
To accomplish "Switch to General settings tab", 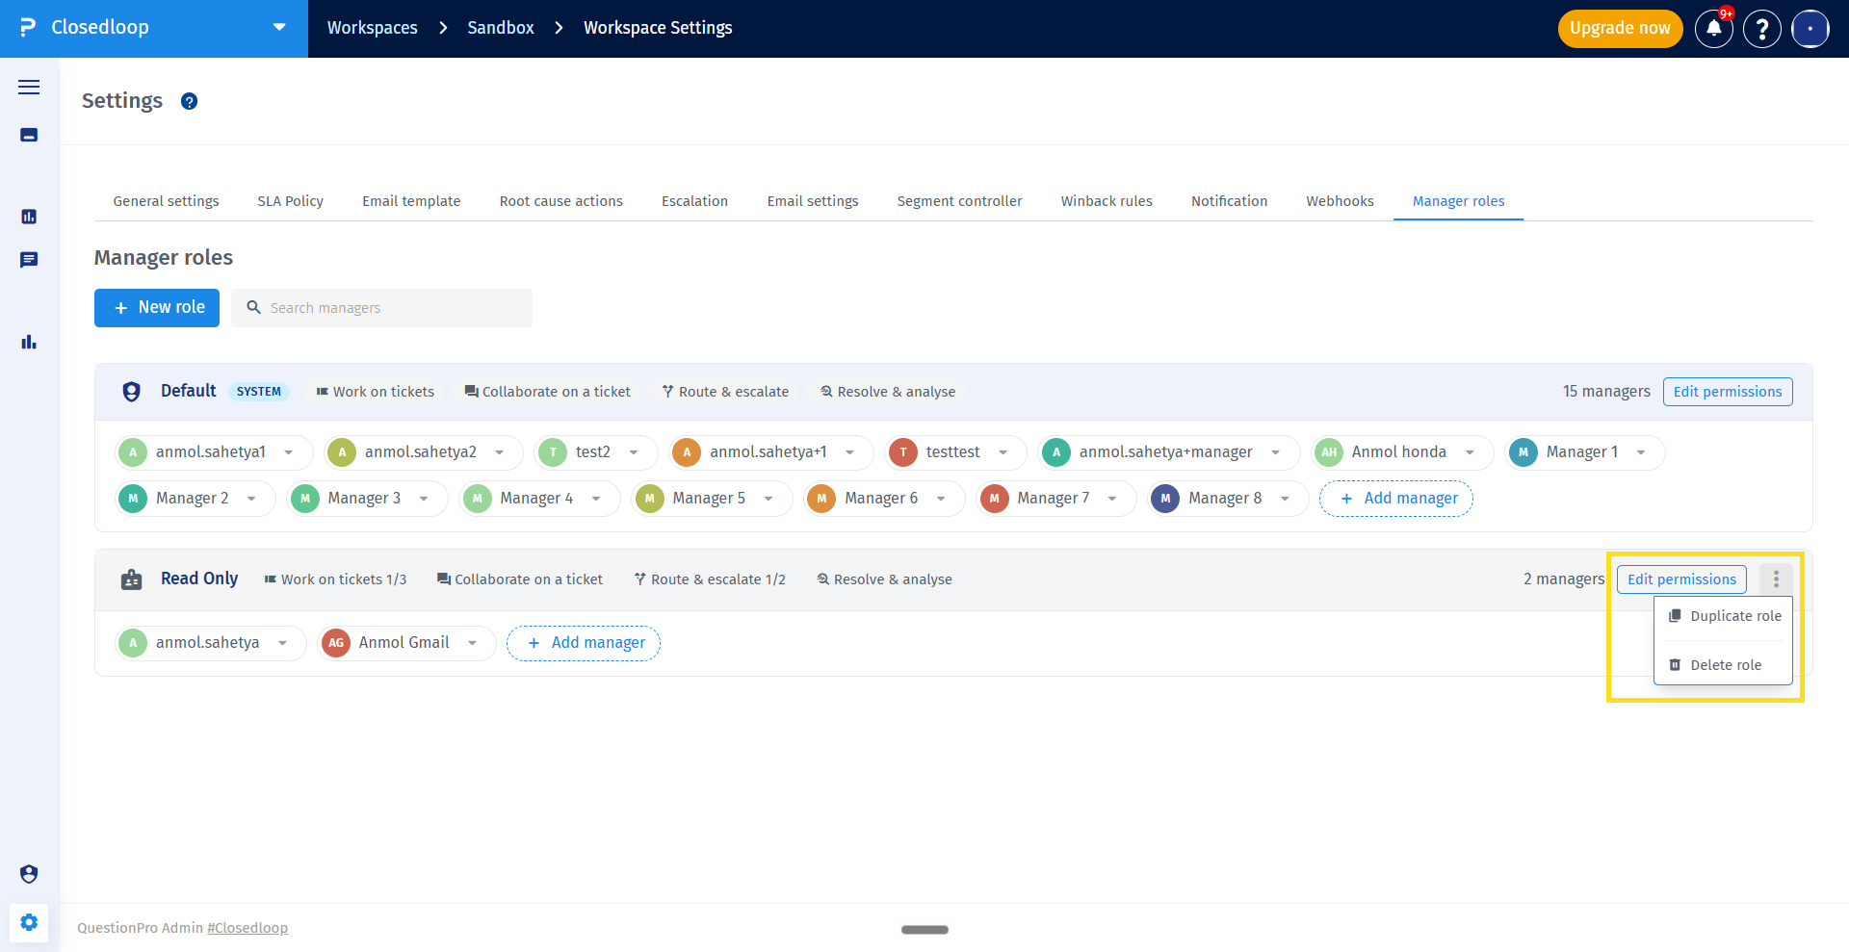I will (x=166, y=201).
